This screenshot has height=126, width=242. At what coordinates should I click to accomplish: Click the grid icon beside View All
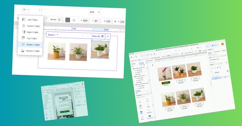pyautogui.click(x=103, y=36)
